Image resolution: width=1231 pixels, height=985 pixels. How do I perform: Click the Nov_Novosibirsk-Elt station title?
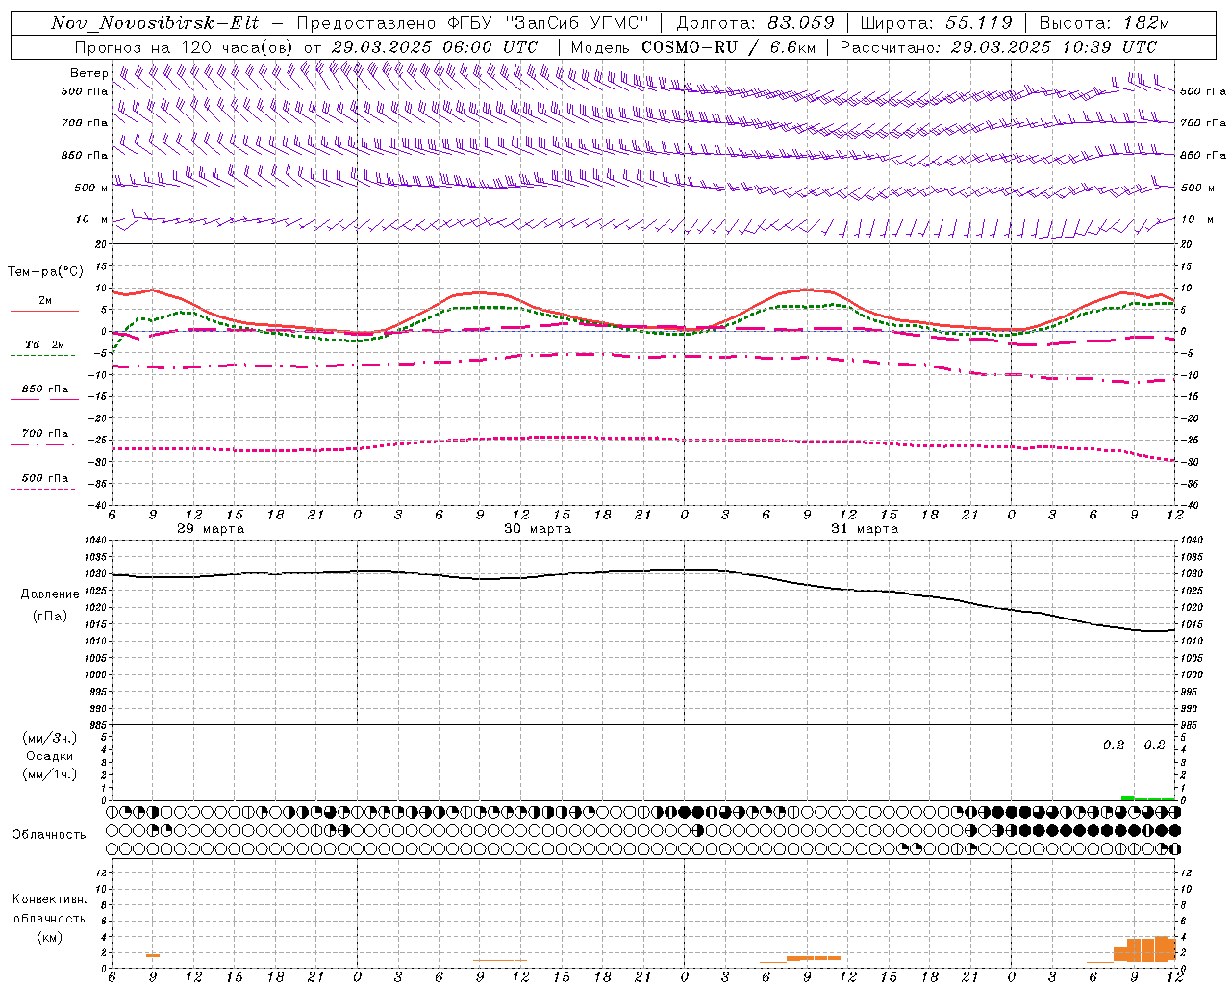155,23
